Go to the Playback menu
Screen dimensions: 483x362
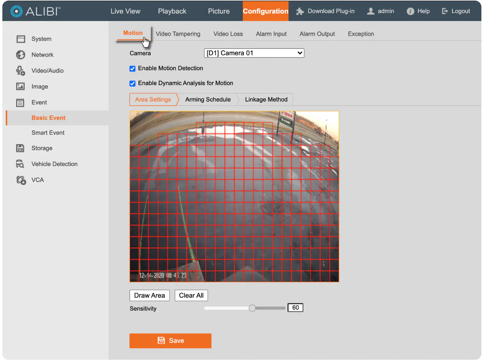pos(172,11)
